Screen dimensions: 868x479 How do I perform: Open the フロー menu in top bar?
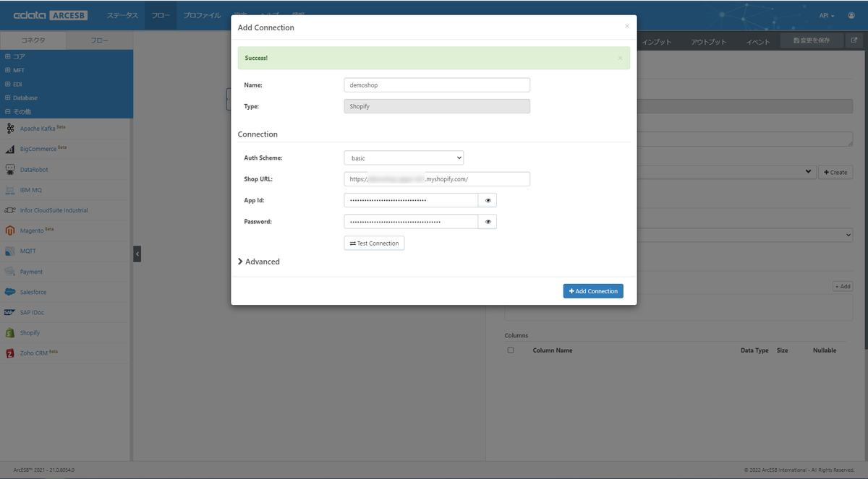(161, 15)
